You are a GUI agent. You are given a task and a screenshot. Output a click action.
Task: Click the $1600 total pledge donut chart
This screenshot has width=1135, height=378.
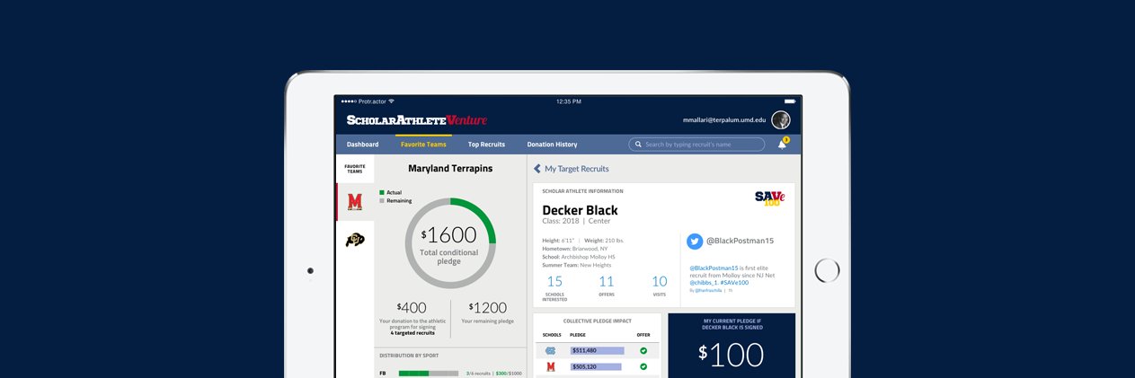click(x=450, y=242)
